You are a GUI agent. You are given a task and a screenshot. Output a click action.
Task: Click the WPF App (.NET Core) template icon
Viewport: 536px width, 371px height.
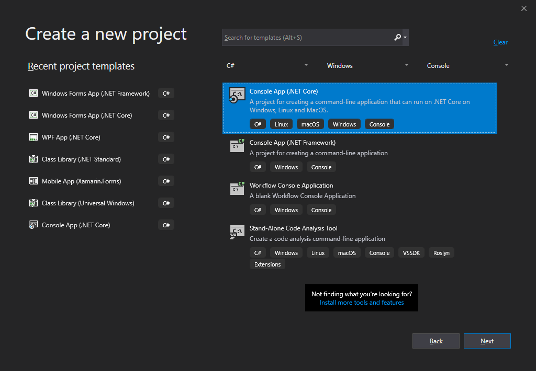pos(33,137)
